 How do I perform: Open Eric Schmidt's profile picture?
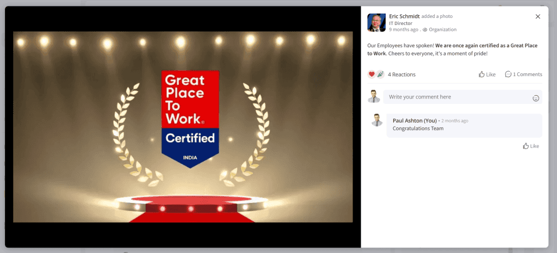(x=376, y=23)
